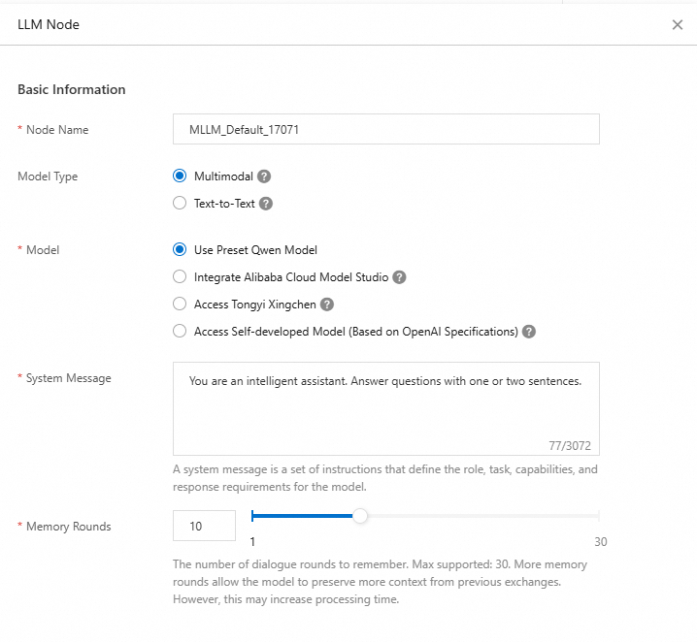This screenshot has height=642, width=697.
Task: Select the Multimodal model type
Action: [179, 177]
